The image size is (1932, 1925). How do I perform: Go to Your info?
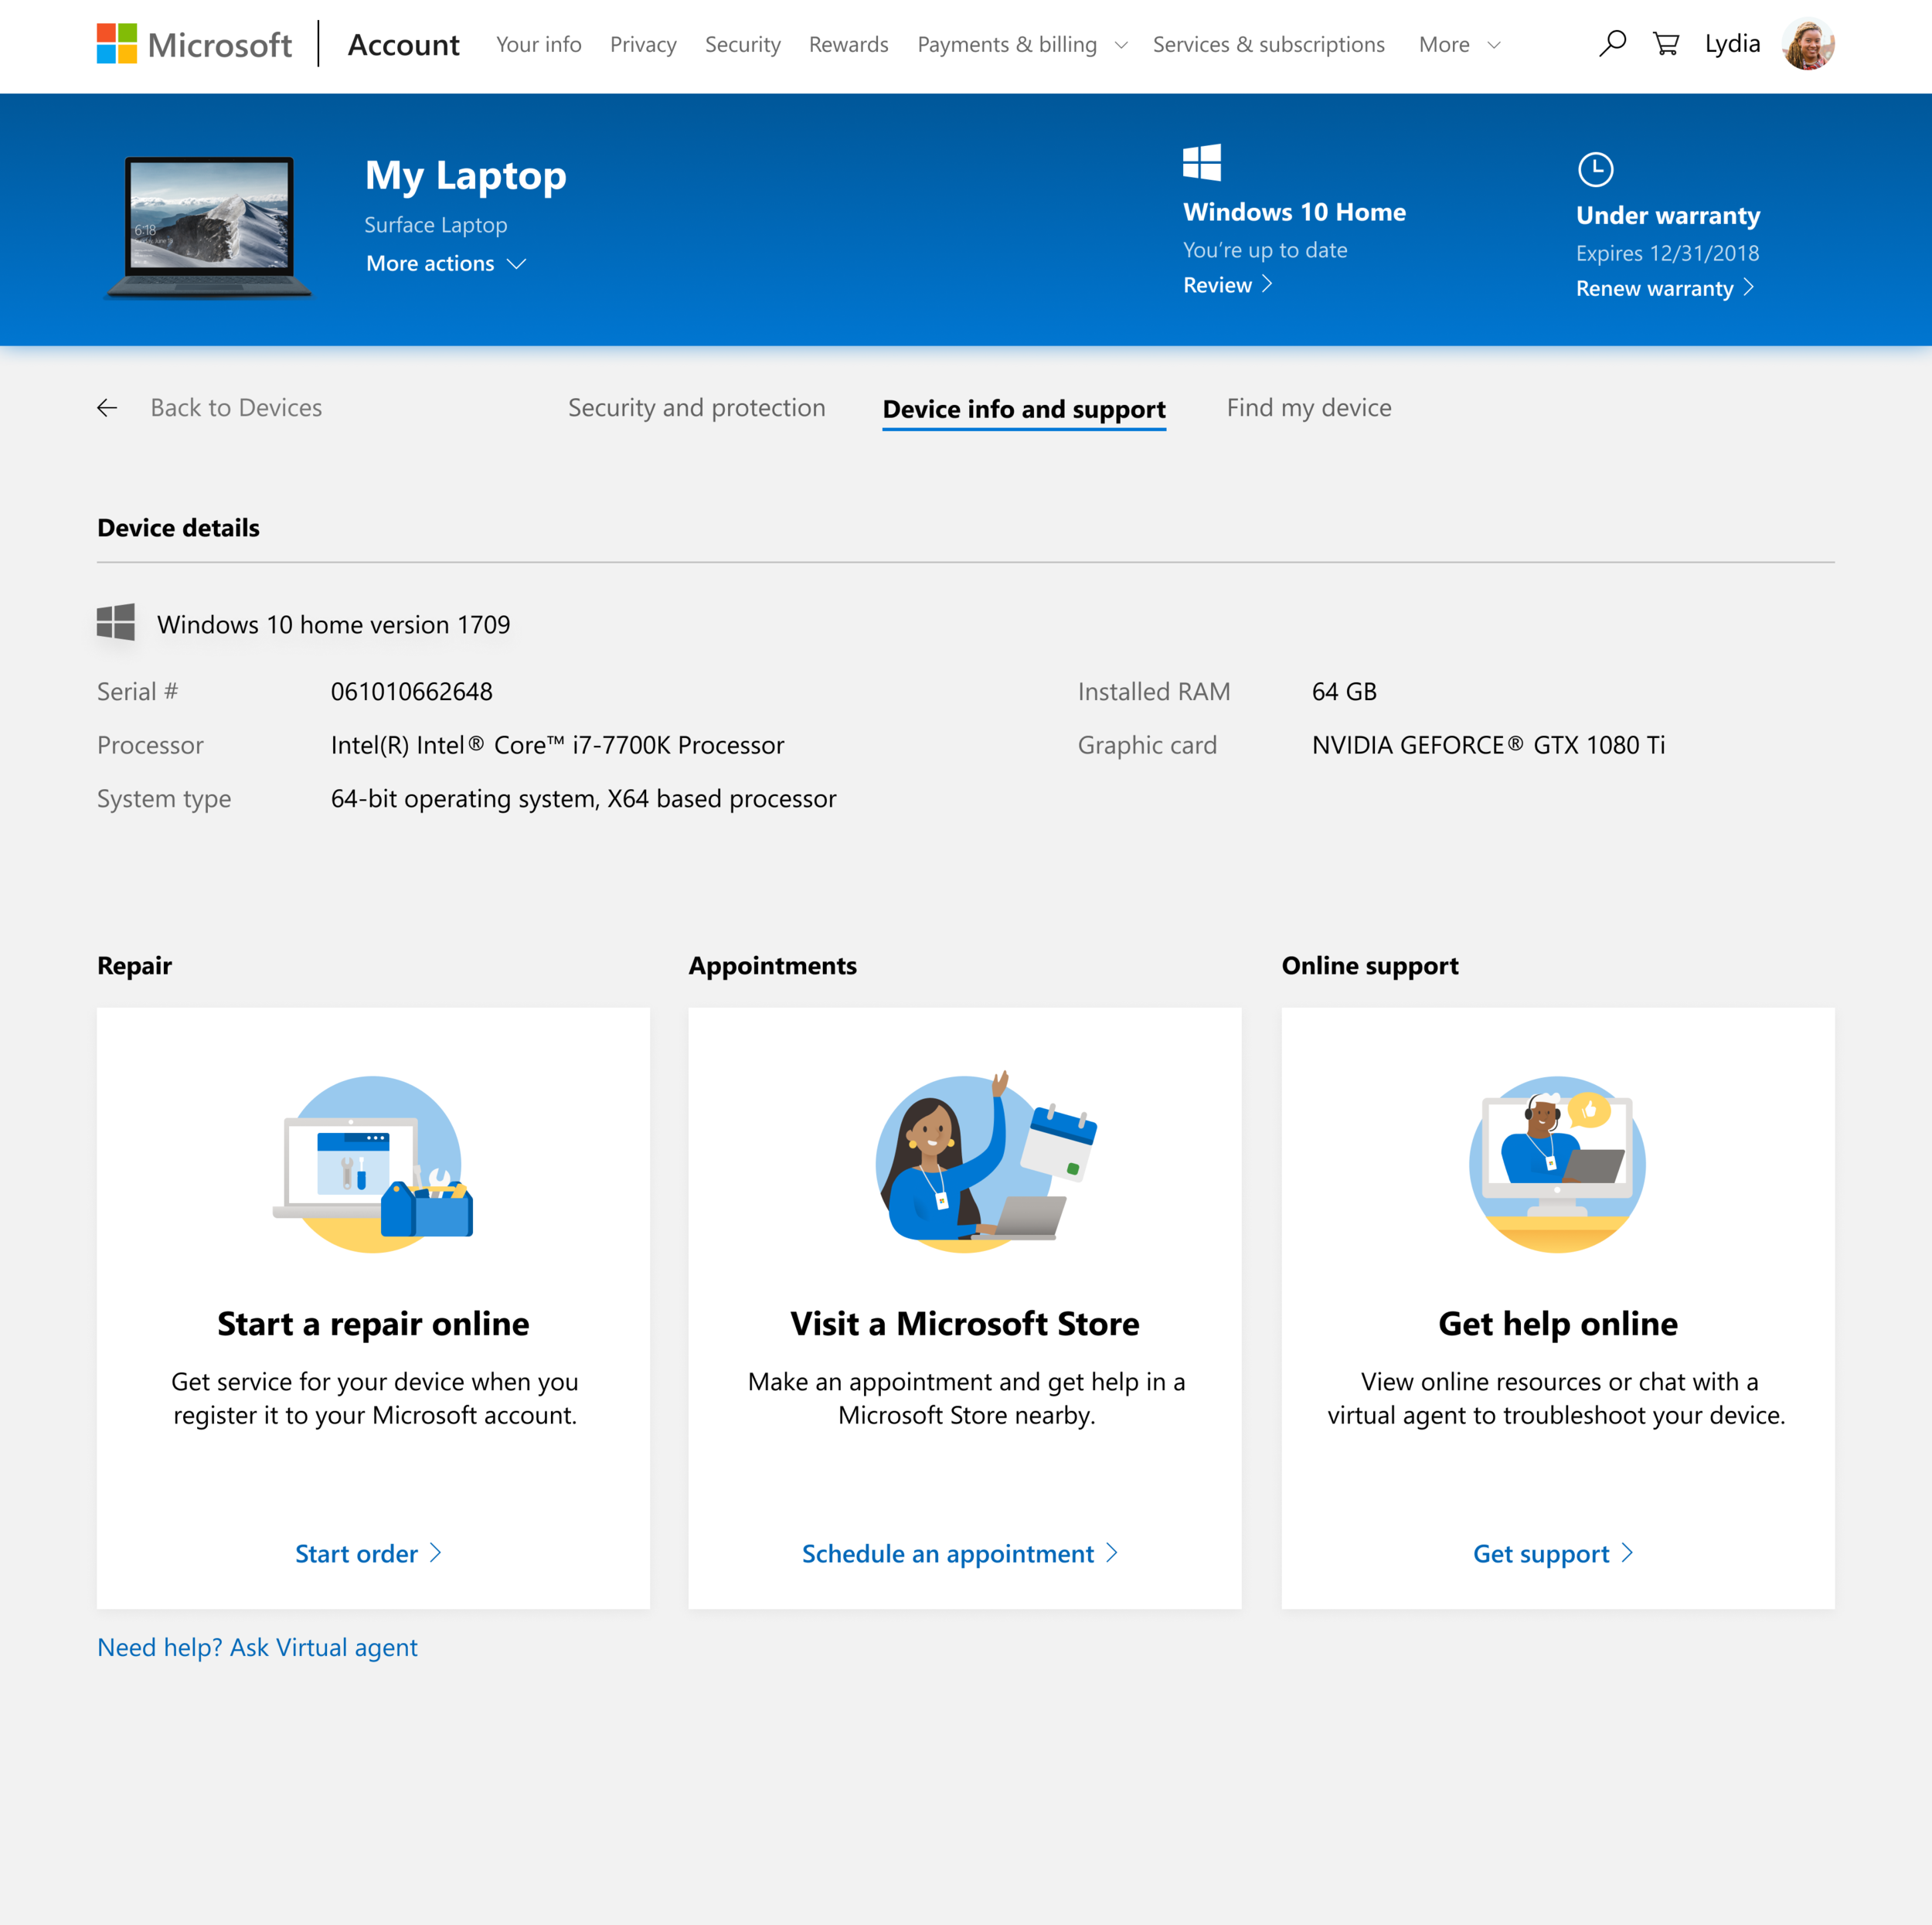pyautogui.click(x=538, y=45)
